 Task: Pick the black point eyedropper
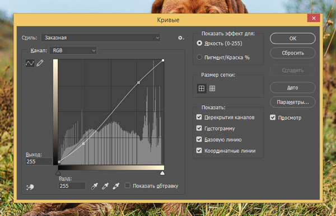(94, 186)
